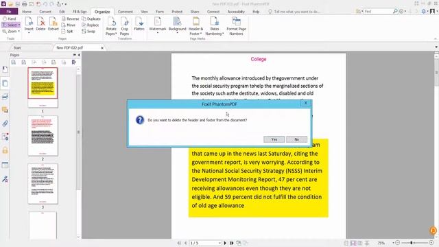Click the page number field 1 / 5
Screen dimensions: 439x247
tap(206, 243)
